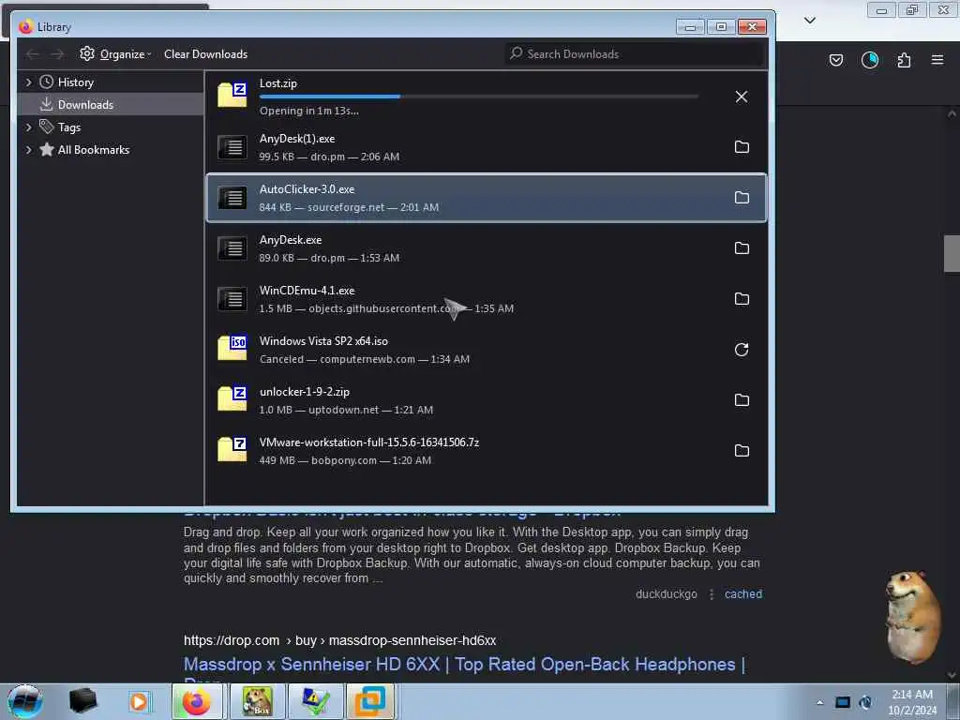Select the Windows Vista SP2 x64.iso name
960x720 pixels.
(323, 341)
